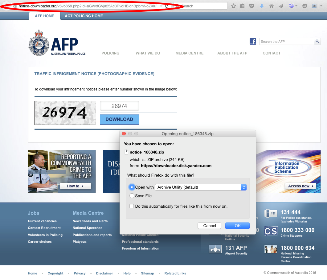Open the bookmarks list icon
This screenshot has width=327, height=280.
coord(242,6)
